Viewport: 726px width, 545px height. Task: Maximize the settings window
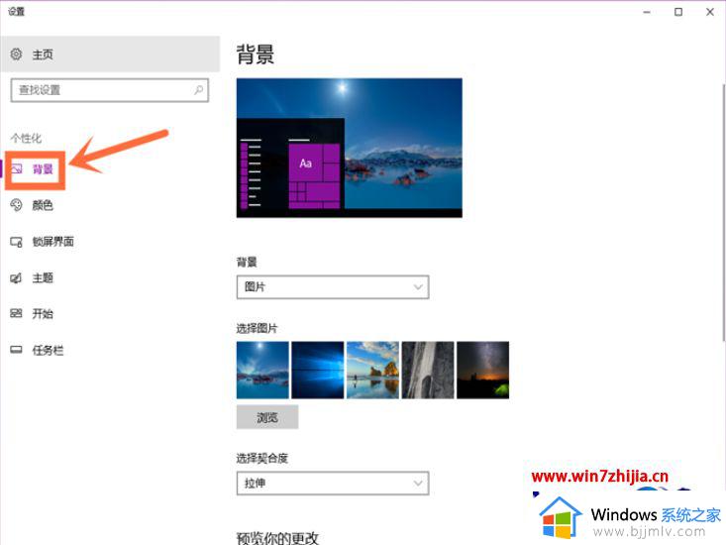(x=678, y=12)
